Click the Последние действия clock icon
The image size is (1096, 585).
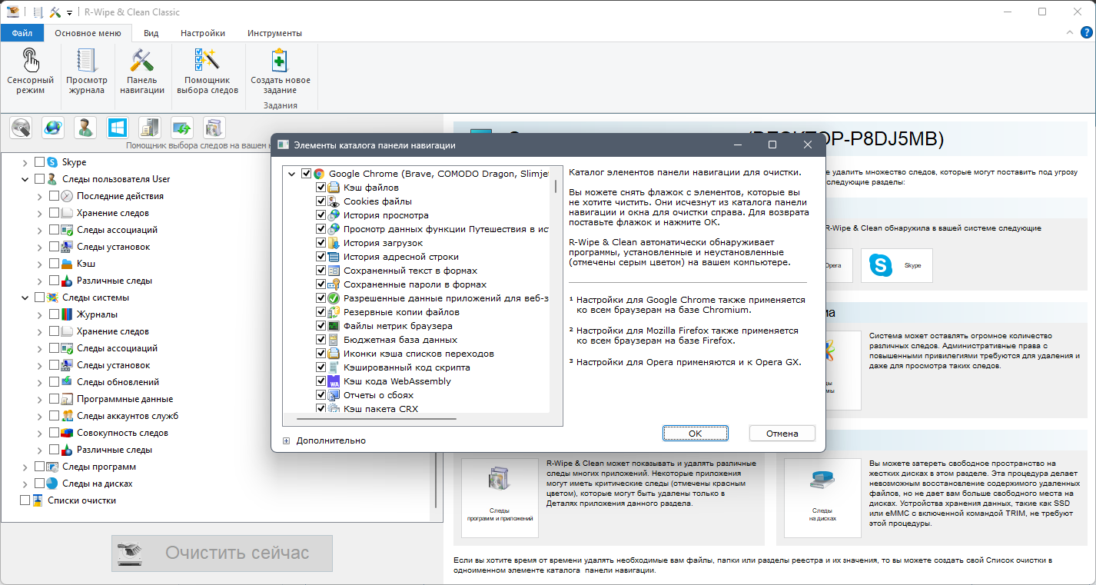coord(67,196)
